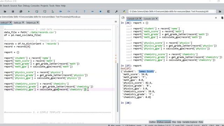Screen dimensions: 224x126
Task: Switch to the tasks.py editor tab
Action: pyautogui.click(x=17, y=22)
